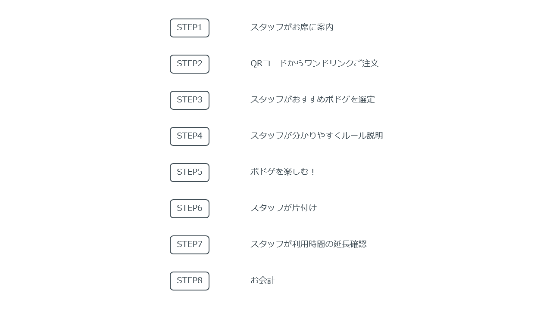This screenshot has height=309, width=559.
Task: Click text スタッフが分かりやすくルール説明
Action: pos(317,136)
